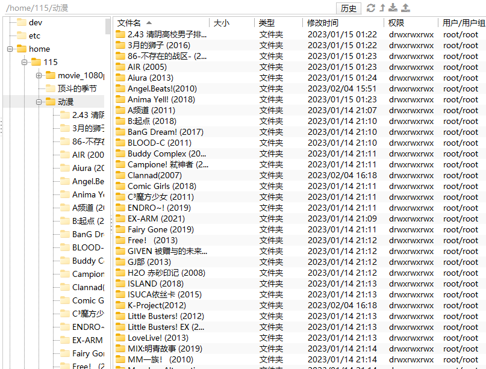Viewport: 486px width, 369px height.
Task: Collapse the home tree node
Action: pyautogui.click(x=10, y=49)
